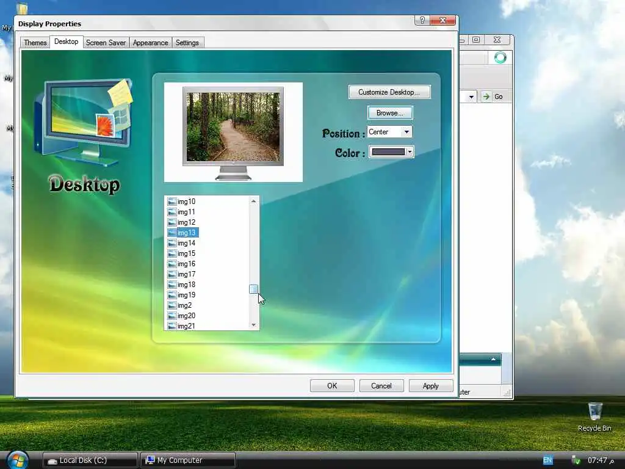Select img13 in the wallpaper list

pos(186,233)
